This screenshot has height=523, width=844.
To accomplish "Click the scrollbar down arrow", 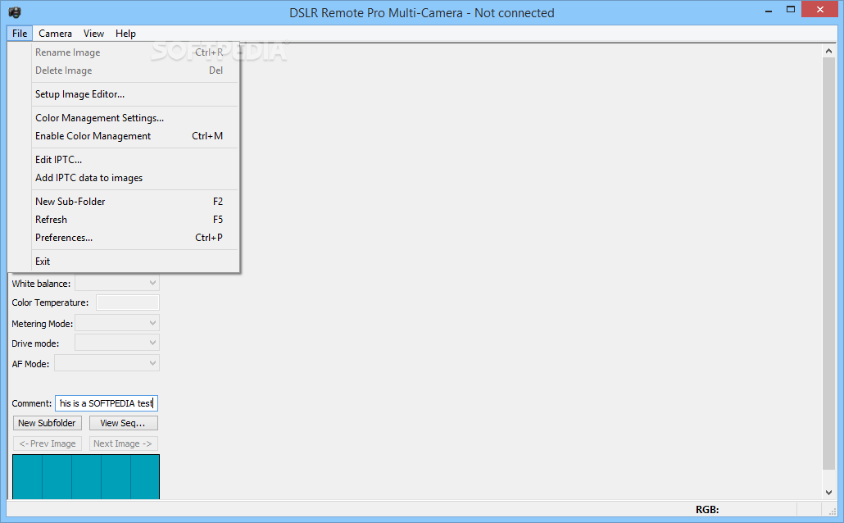I will point(828,493).
